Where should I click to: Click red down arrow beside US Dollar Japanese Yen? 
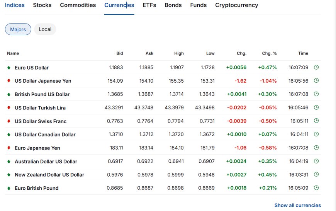(x=9, y=81)
